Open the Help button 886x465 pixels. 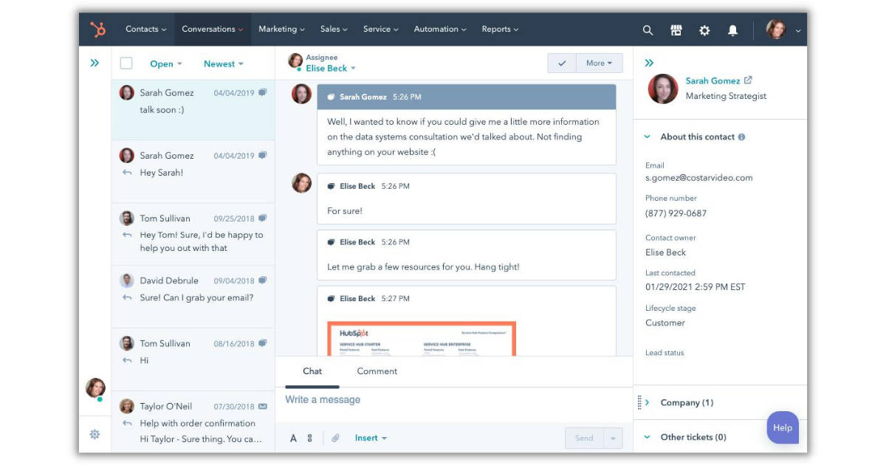pos(783,428)
